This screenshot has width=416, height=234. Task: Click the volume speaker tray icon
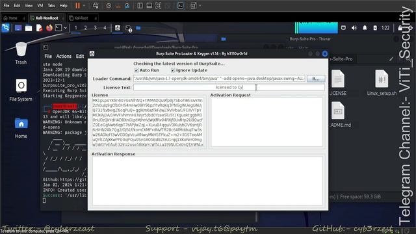coord(354,28)
